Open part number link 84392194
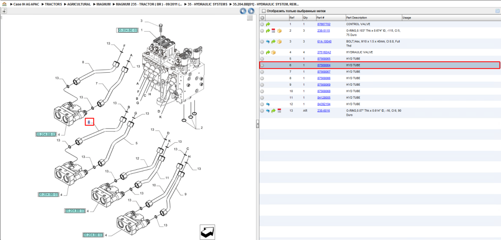 tap(324, 104)
